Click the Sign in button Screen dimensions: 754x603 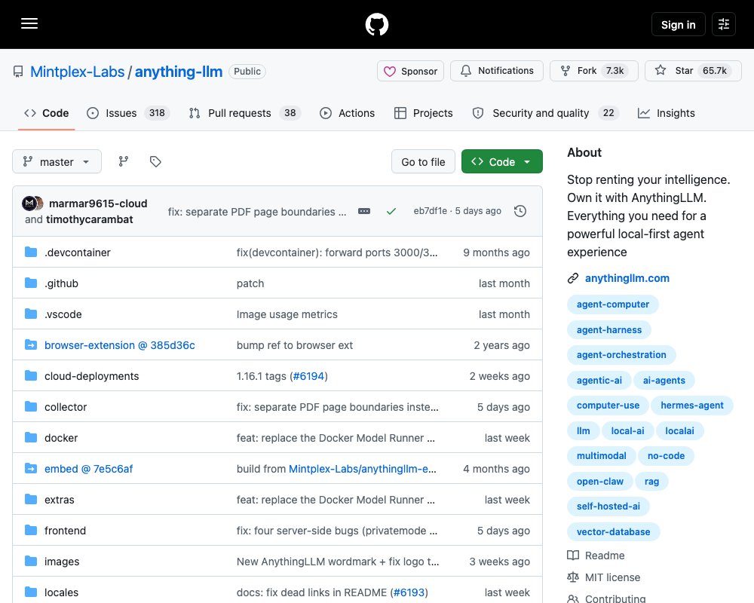pos(678,24)
